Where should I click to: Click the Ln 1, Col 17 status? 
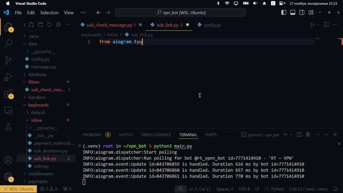click(x=200, y=189)
